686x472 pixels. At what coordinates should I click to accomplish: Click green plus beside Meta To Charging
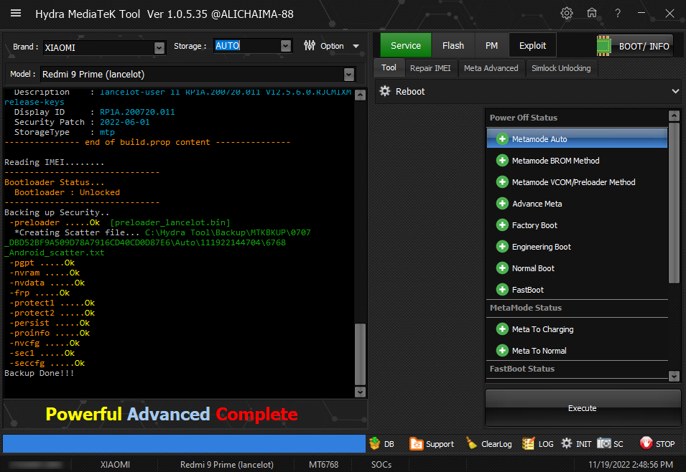pyautogui.click(x=502, y=329)
